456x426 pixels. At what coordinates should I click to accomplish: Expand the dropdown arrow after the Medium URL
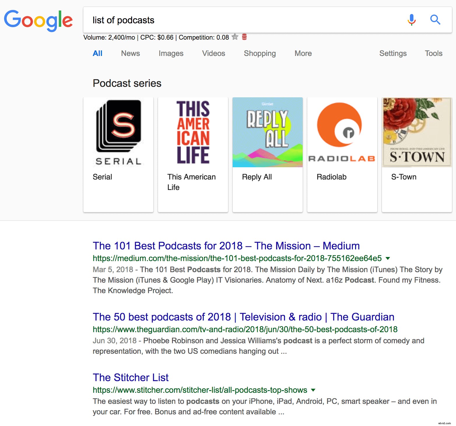388,258
